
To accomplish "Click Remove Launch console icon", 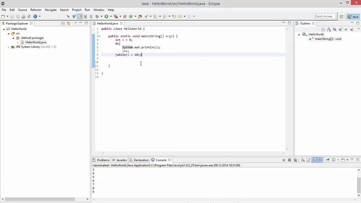I will coord(289,160).
